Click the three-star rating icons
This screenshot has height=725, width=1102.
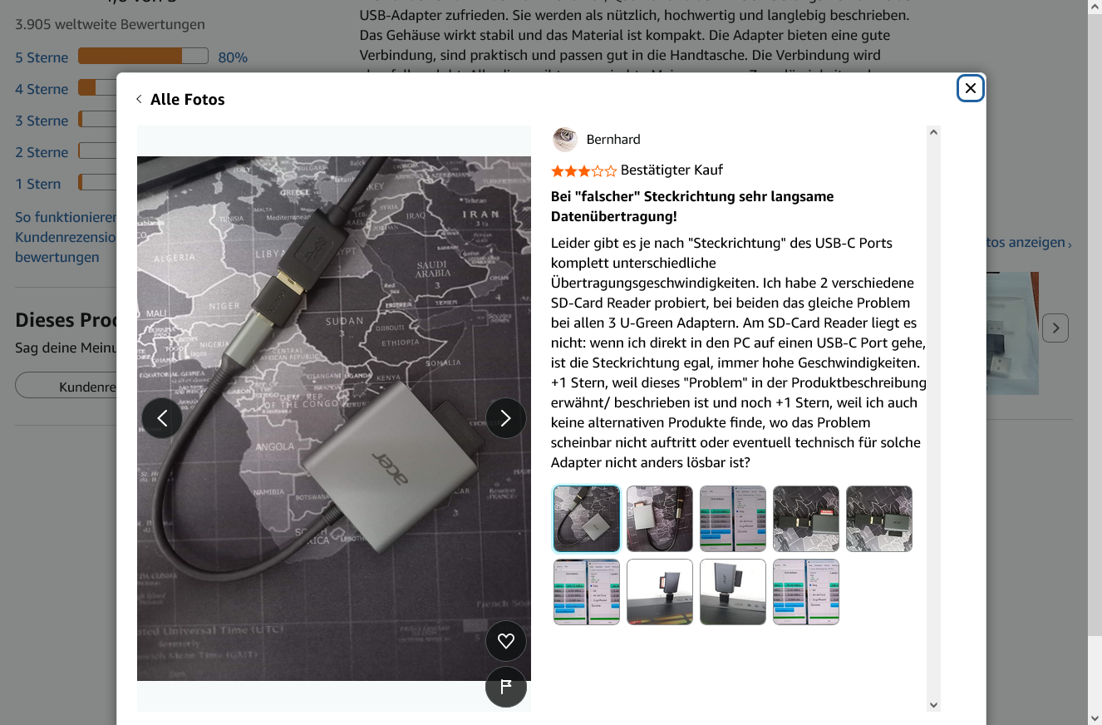584,170
